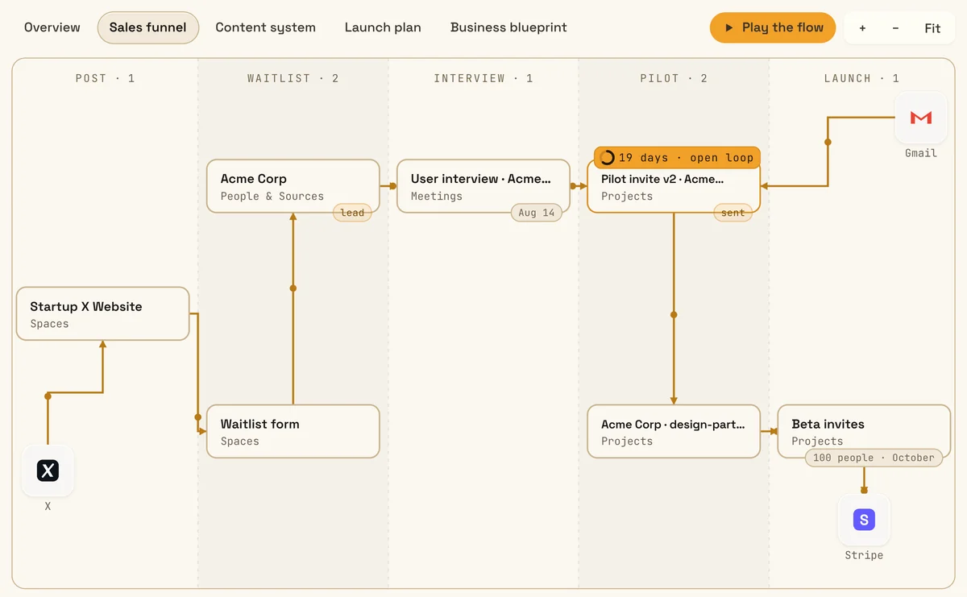Click the INTERVIEW · 1 column header
This screenshot has width=967, height=597.
click(483, 78)
